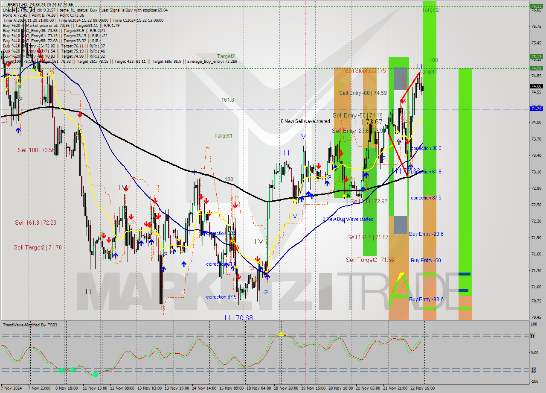This screenshot has height=393, width=546.
Task: Click the black 74.66 current price tag
Action: click(x=536, y=86)
